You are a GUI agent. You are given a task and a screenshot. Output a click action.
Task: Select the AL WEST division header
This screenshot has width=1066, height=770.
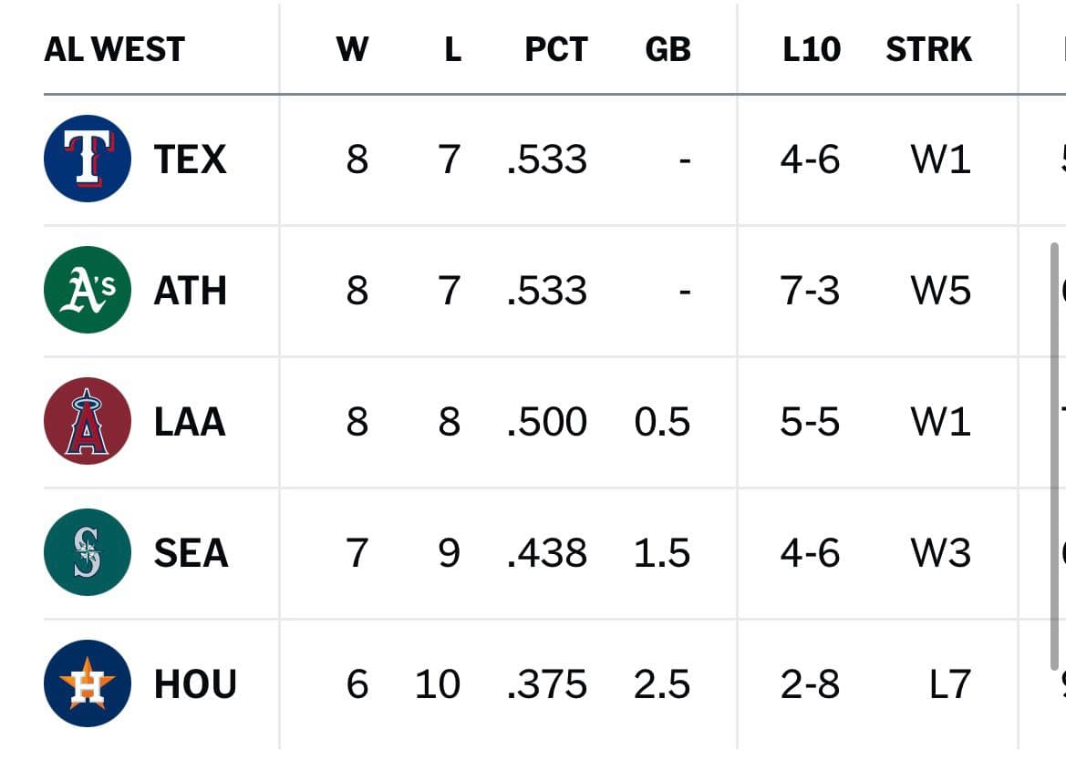tap(114, 49)
